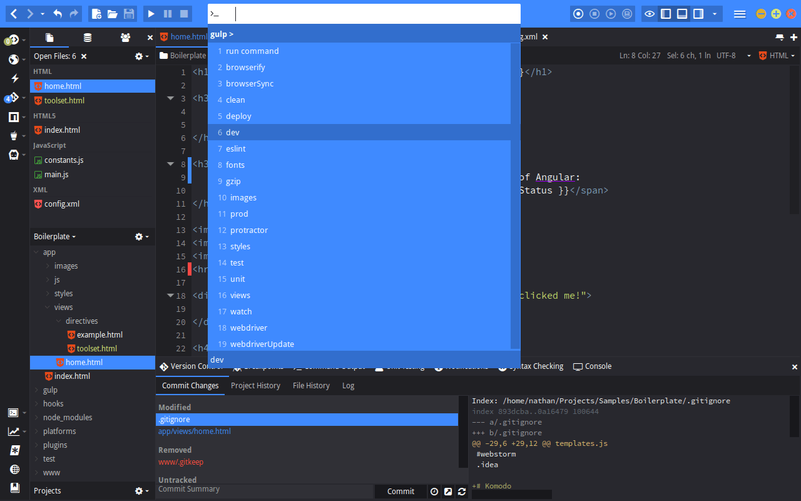
Task: Switch to the database explorer sidebar tab
Action: pyautogui.click(x=88, y=38)
